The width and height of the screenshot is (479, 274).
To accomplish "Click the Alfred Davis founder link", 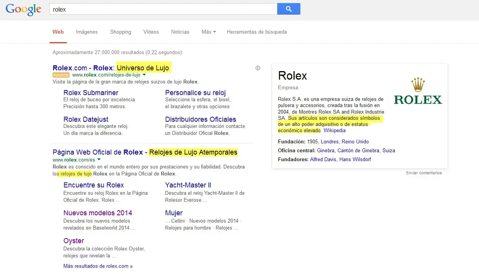I will [323, 160].
